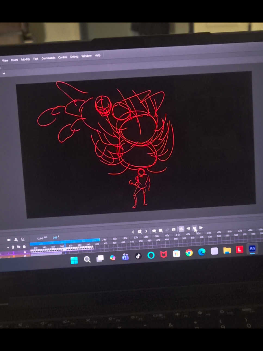Toggle show all layers as outlines
The image size is (263, 351).
[13, 247]
